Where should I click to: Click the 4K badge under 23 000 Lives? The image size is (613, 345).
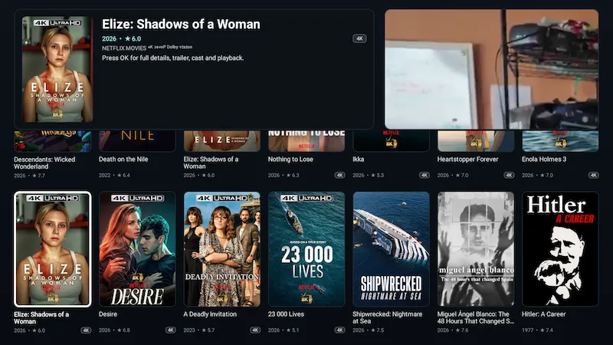point(339,330)
